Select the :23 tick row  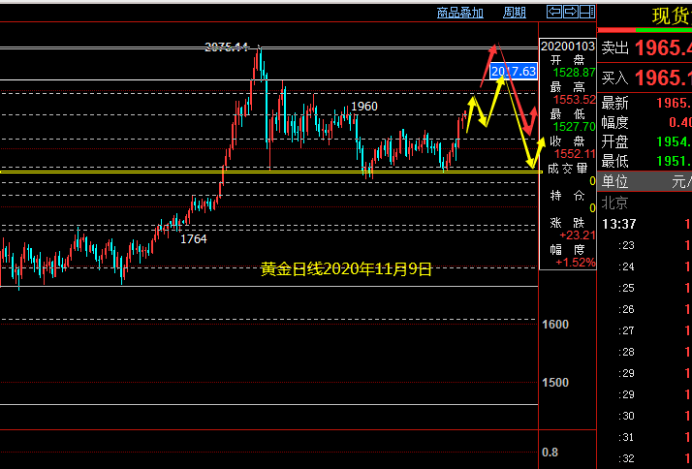pos(645,245)
